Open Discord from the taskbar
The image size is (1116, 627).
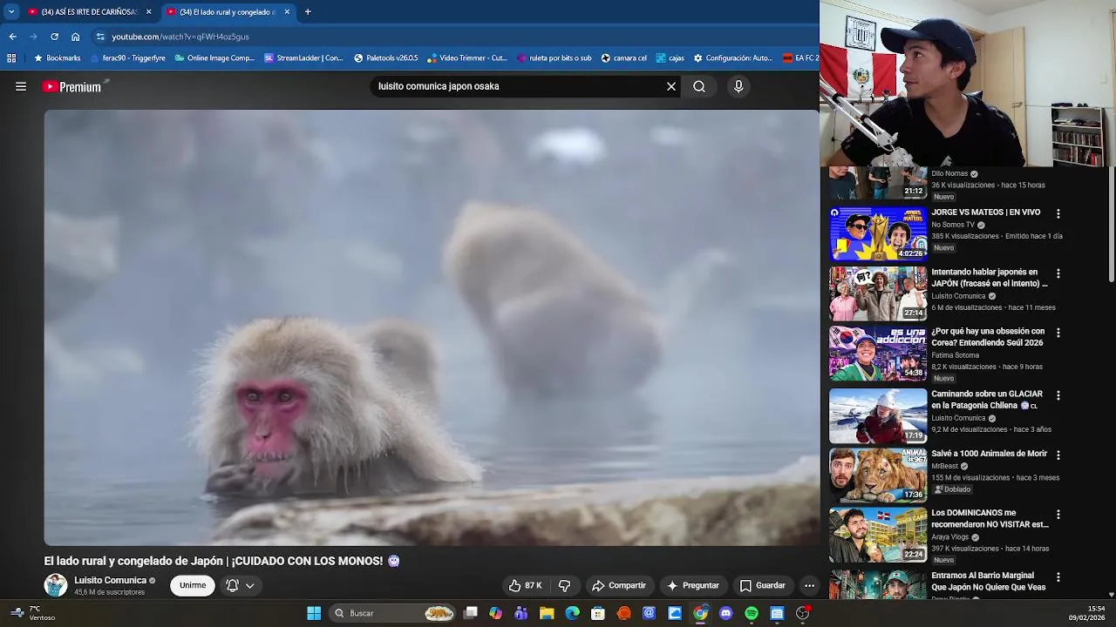726,613
